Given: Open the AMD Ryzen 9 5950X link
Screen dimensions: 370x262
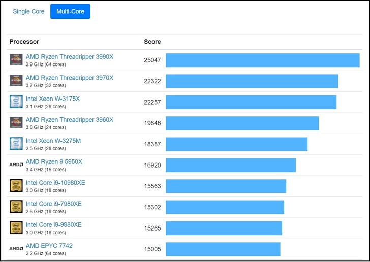Looking at the screenshot, I should 54,161.
